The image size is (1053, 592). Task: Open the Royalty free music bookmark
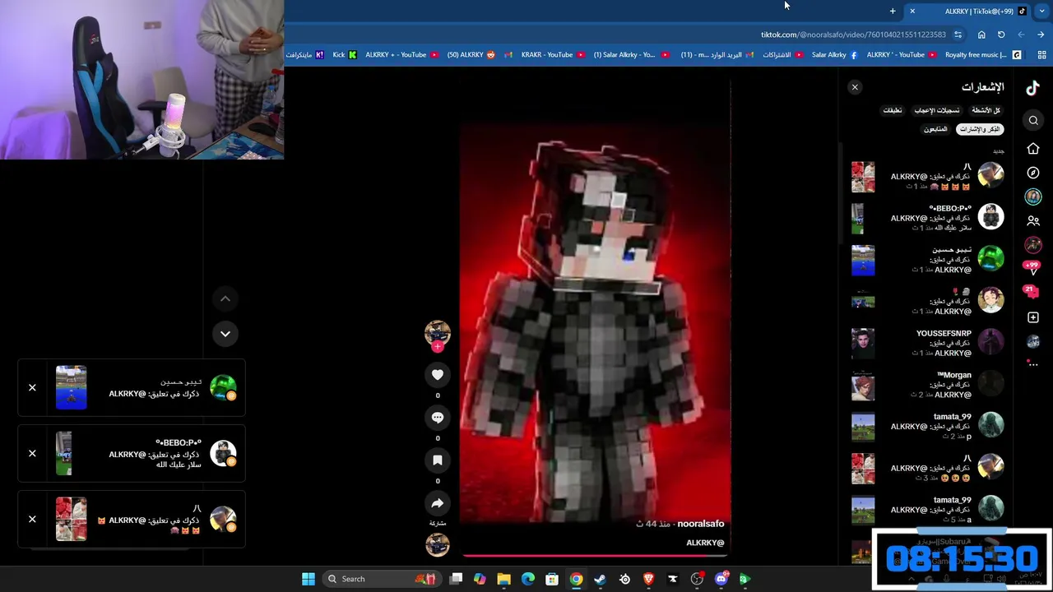(983, 55)
